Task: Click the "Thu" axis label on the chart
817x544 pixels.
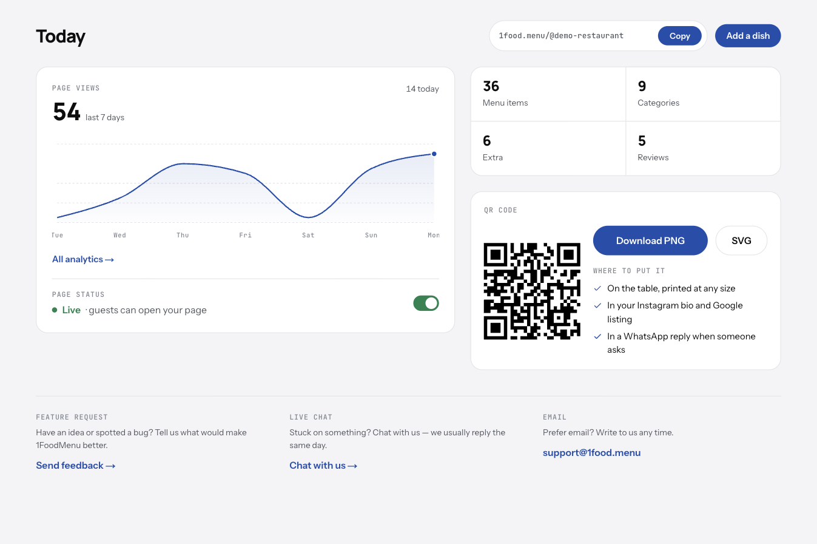Action: [183, 235]
